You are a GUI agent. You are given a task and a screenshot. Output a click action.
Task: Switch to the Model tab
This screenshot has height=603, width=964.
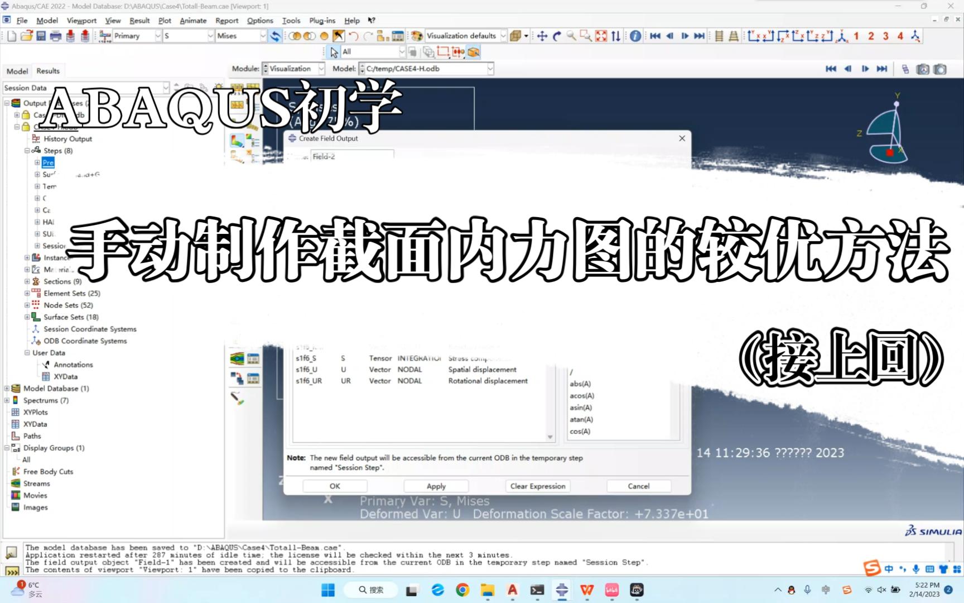click(x=17, y=71)
